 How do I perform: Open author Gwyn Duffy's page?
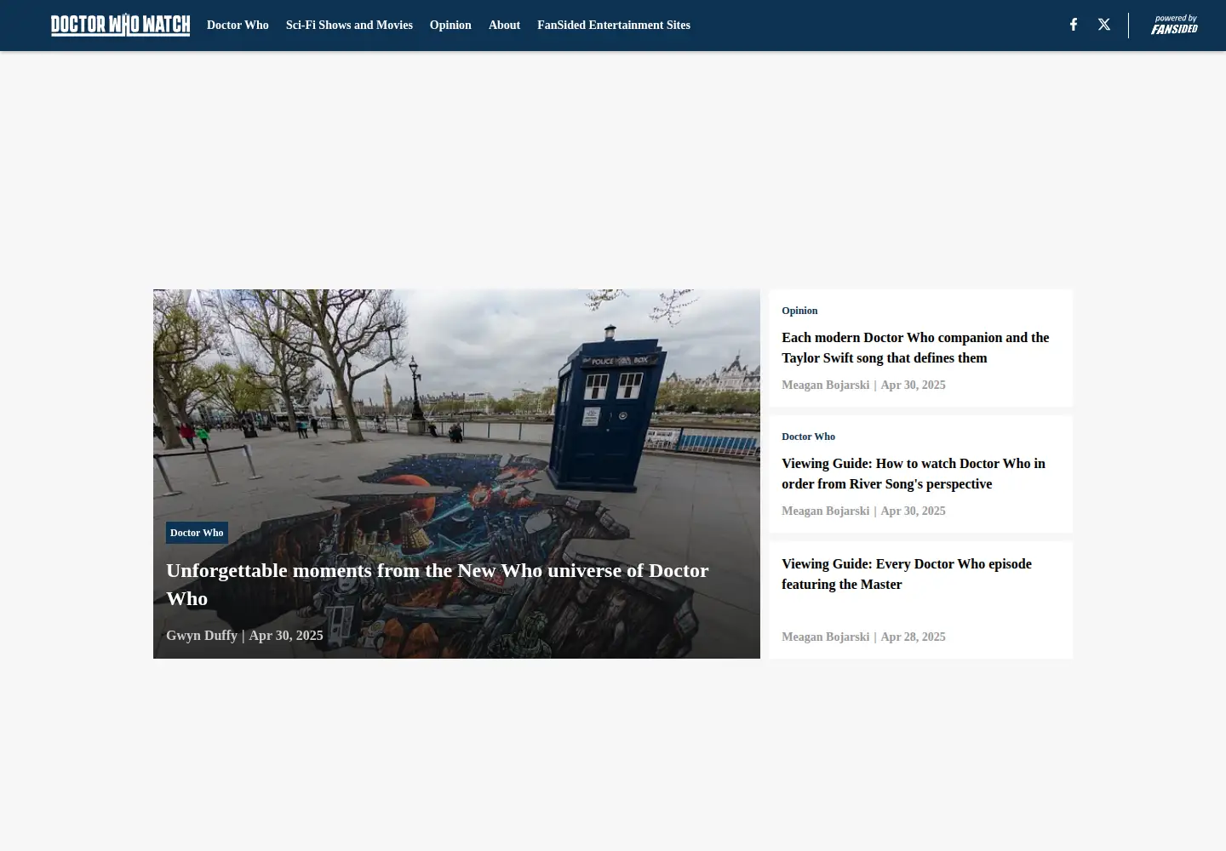coord(202,635)
